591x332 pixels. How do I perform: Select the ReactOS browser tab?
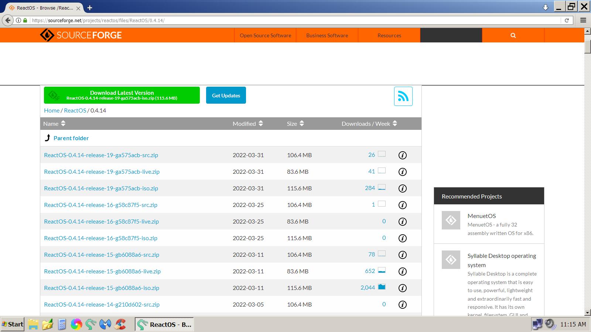click(x=44, y=8)
